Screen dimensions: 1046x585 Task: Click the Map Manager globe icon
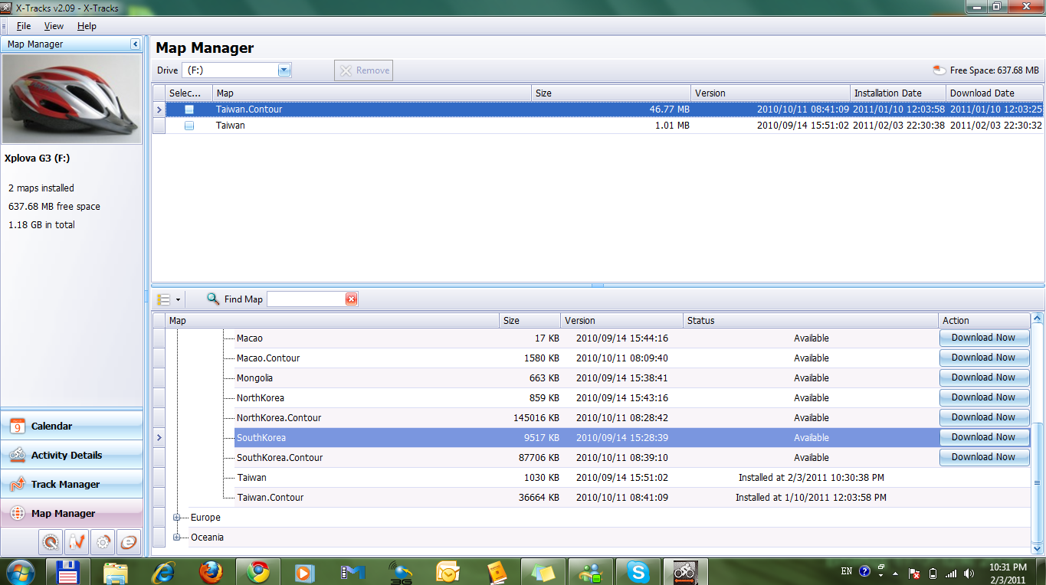point(18,513)
